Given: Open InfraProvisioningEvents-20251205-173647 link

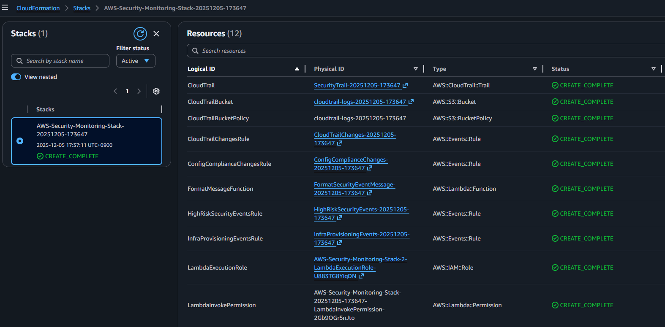Looking at the screenshot, I should pyautogui.click(x=362, y=238).
